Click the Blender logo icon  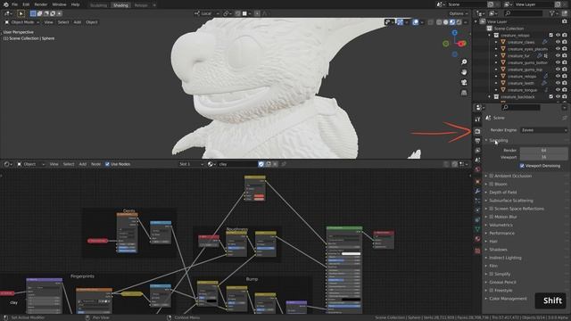tap(6, 4)
